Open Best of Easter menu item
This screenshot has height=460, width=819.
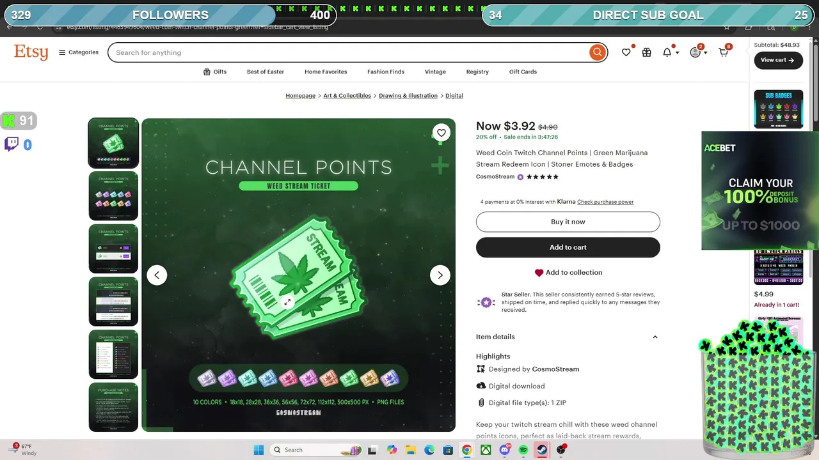coord(266,72)
